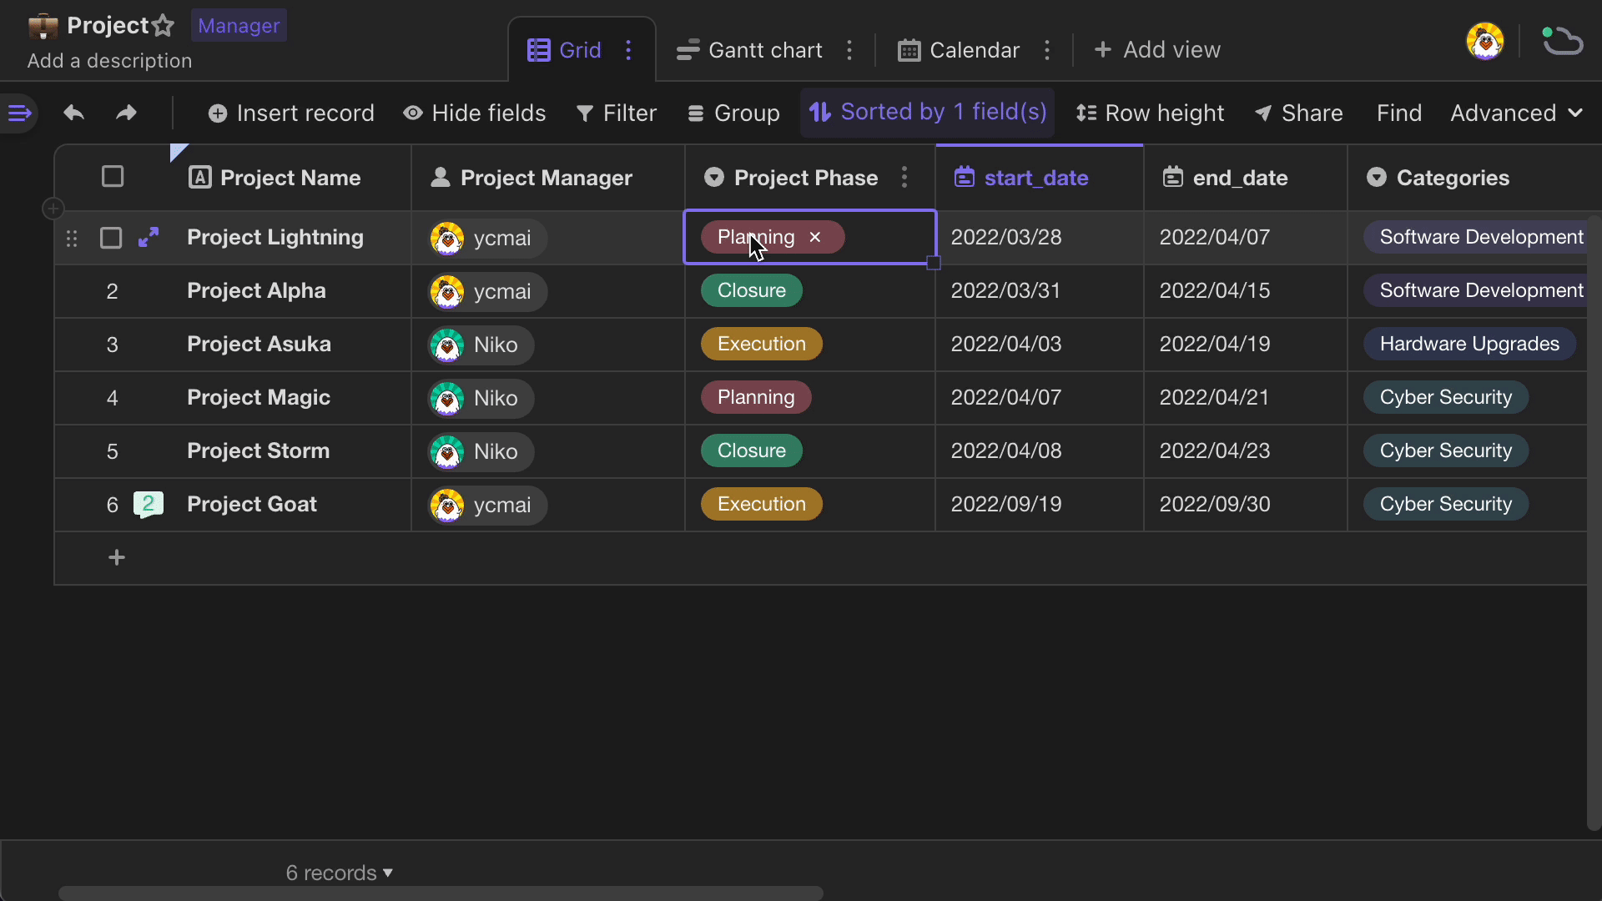This screenshot has height=901, width=1602.
Task: Click the undo arrow icon
Action: point(73,113)
